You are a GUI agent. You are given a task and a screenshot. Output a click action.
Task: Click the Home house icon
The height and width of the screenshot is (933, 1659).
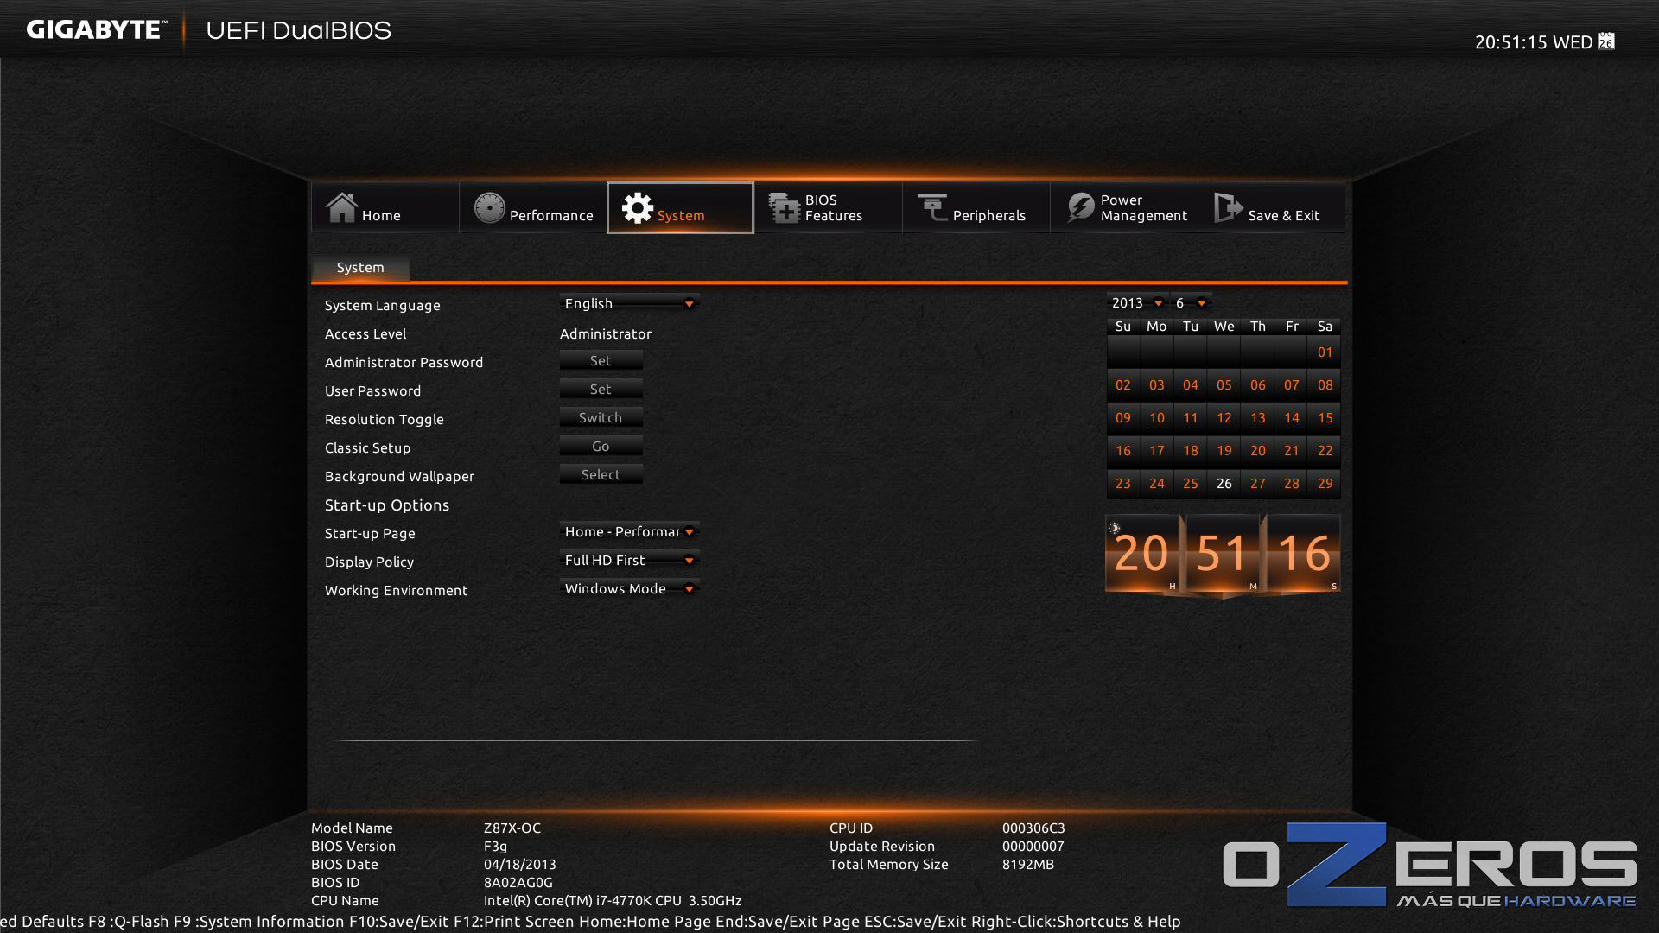[x=341, y=208]
